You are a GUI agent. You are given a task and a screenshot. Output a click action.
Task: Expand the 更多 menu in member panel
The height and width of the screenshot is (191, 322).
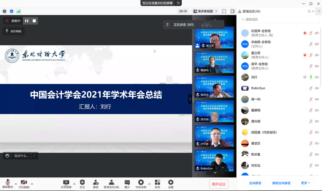(305, 183)
